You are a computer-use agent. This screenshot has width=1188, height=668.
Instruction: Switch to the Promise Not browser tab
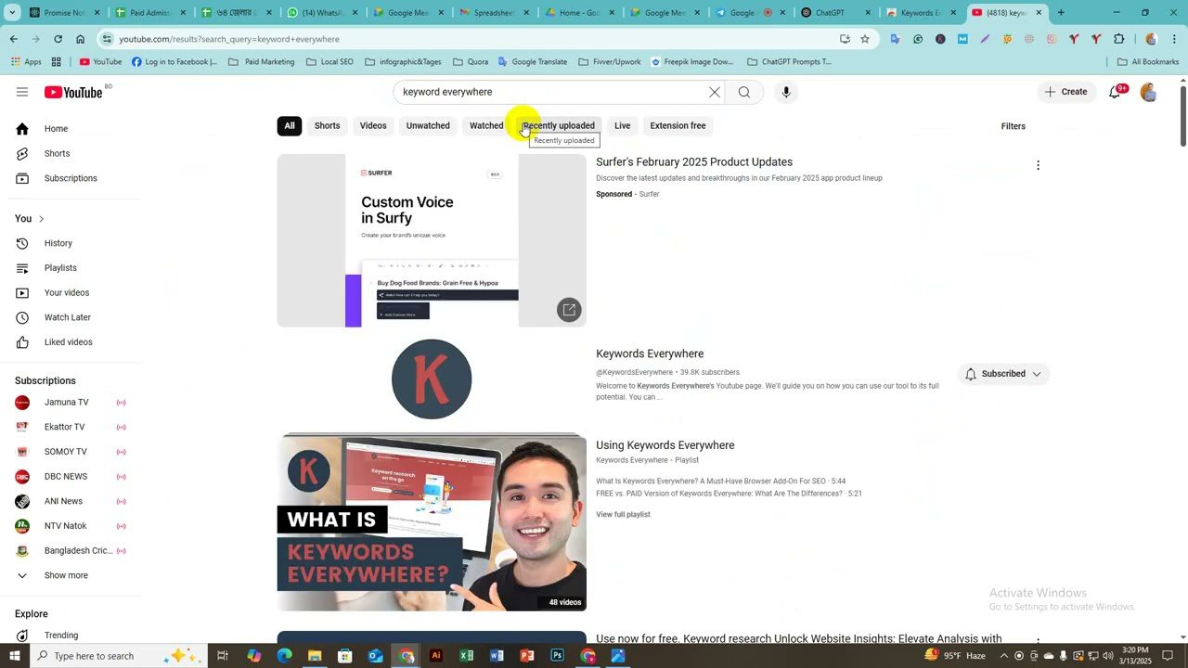[62, 13]
